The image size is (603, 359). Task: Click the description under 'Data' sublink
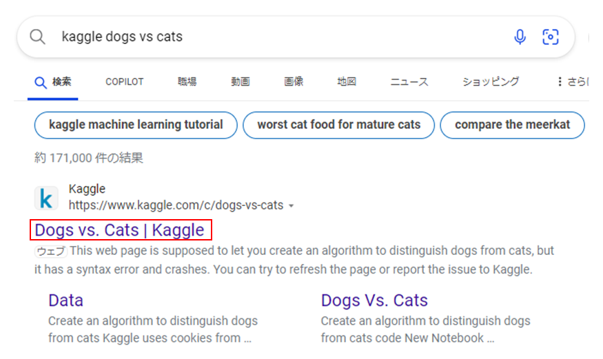[153, 329]
